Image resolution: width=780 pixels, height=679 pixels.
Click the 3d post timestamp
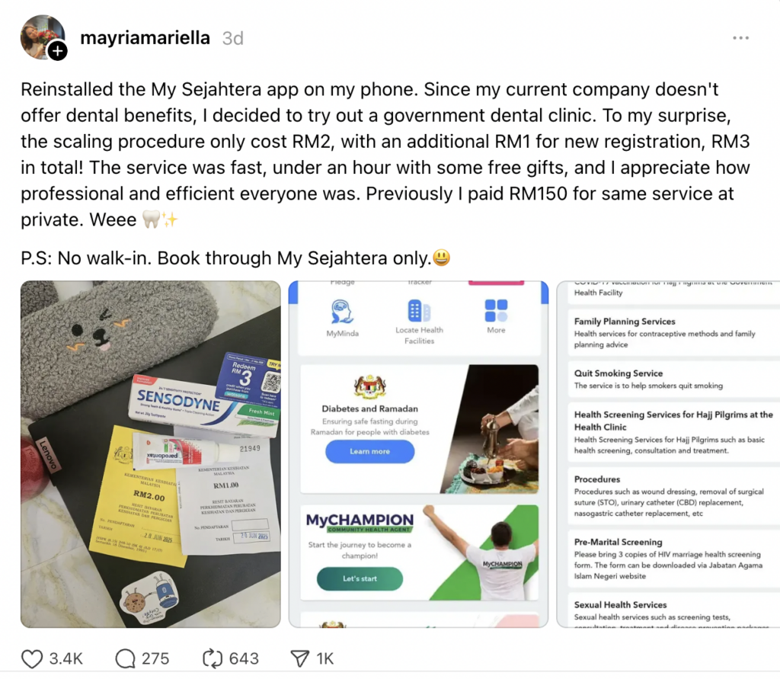pyautogui.click(x=233, y=38)
